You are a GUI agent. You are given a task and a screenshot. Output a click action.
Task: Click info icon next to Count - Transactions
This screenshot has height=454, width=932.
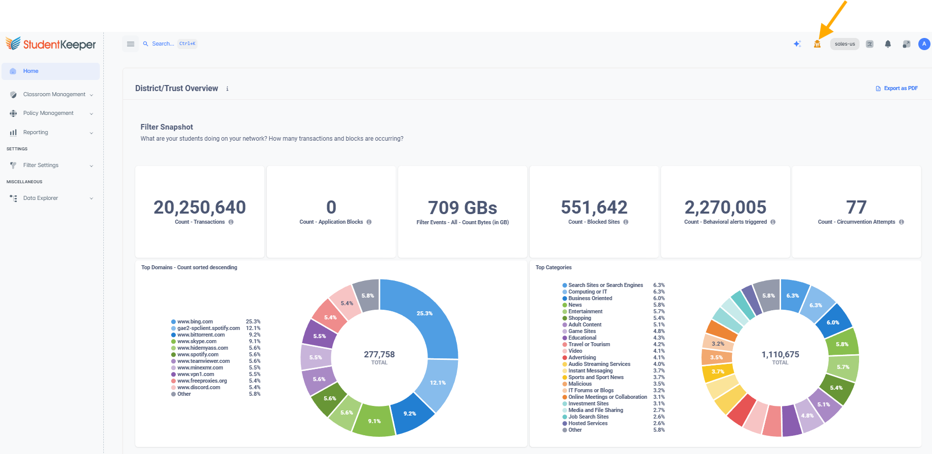pos(231,222)
